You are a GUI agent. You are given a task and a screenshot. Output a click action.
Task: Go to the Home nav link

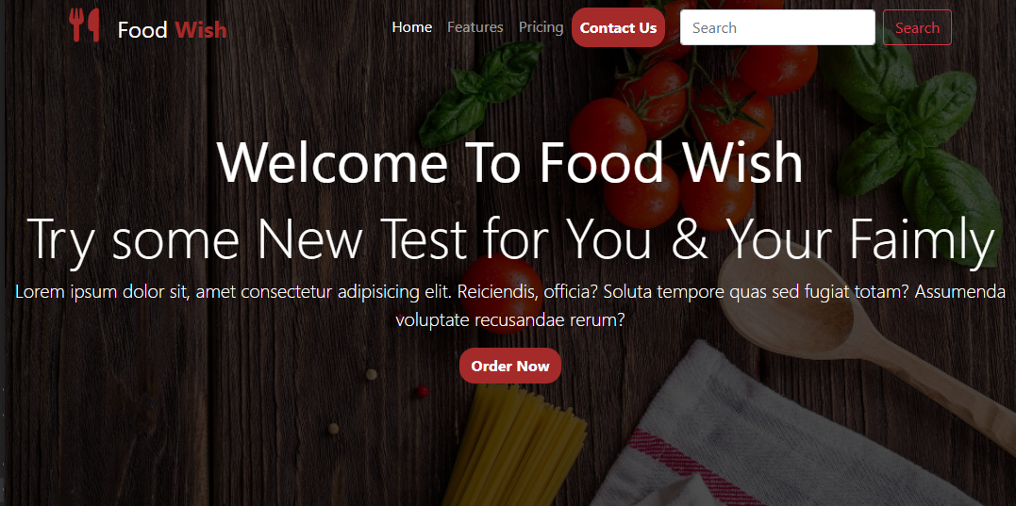412,27
